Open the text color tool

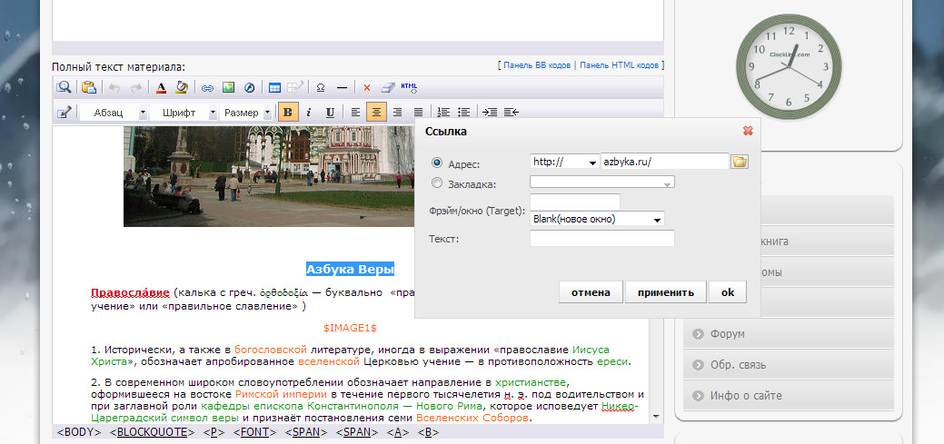coord(161,88)
